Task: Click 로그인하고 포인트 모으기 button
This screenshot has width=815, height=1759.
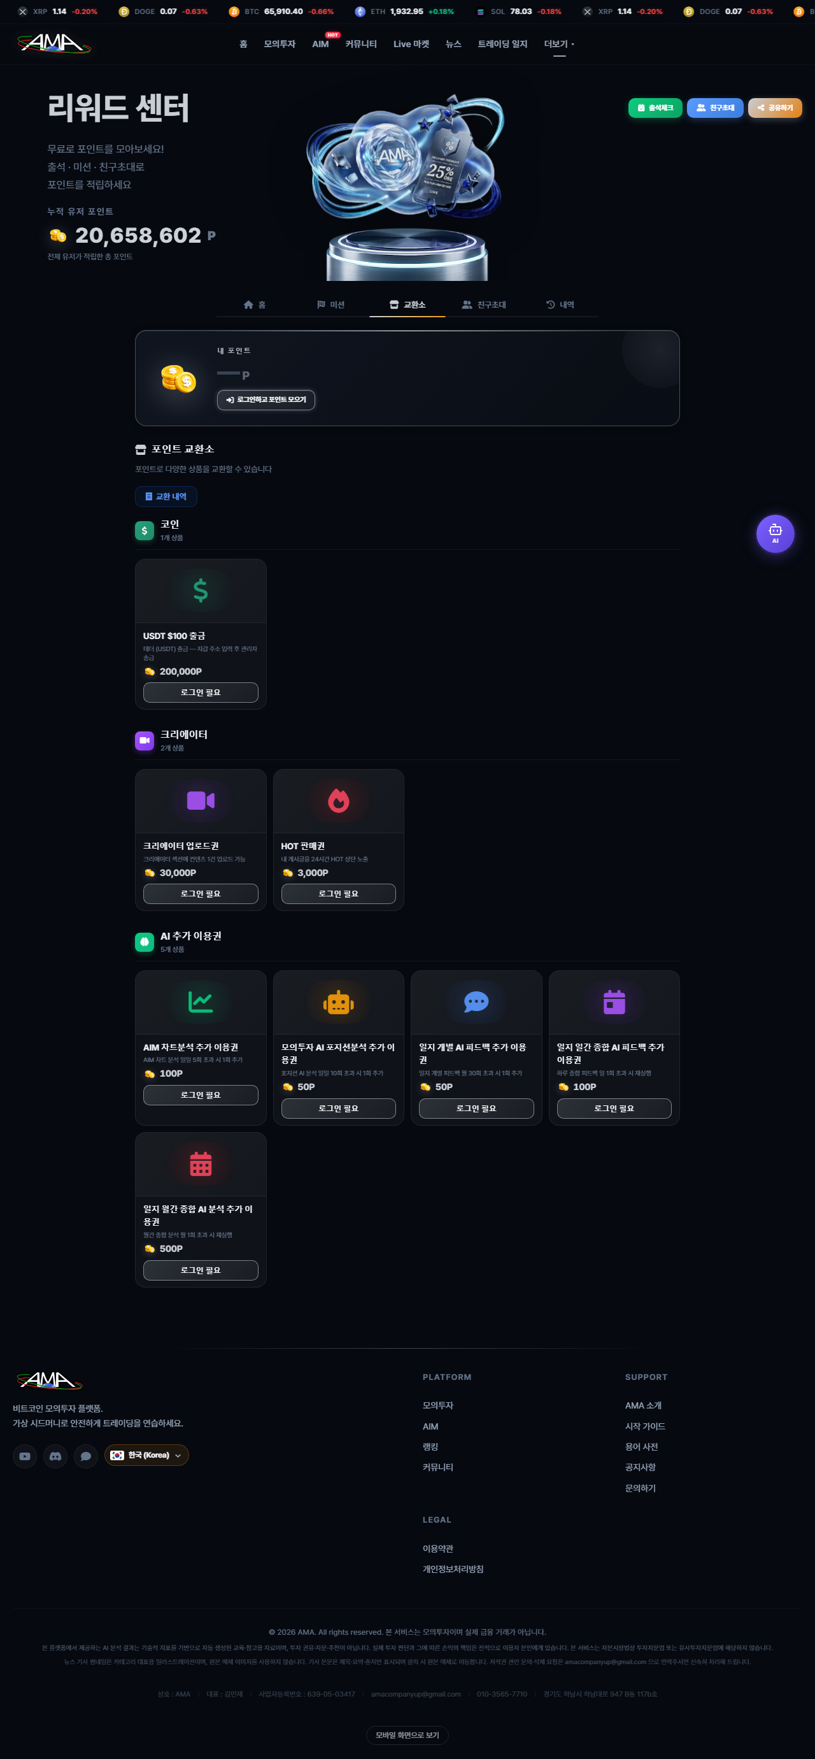Action: 266,399
